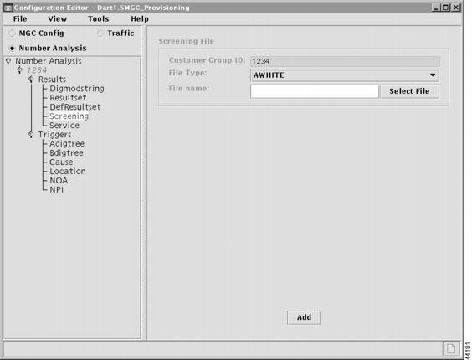Open the File menu

pos(20,18)
